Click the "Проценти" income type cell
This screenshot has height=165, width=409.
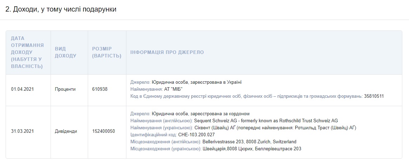click(65, 89)
